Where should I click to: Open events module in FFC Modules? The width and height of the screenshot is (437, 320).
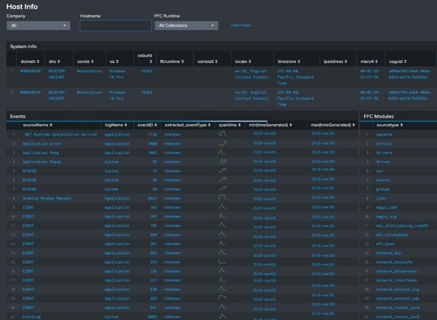383,180
